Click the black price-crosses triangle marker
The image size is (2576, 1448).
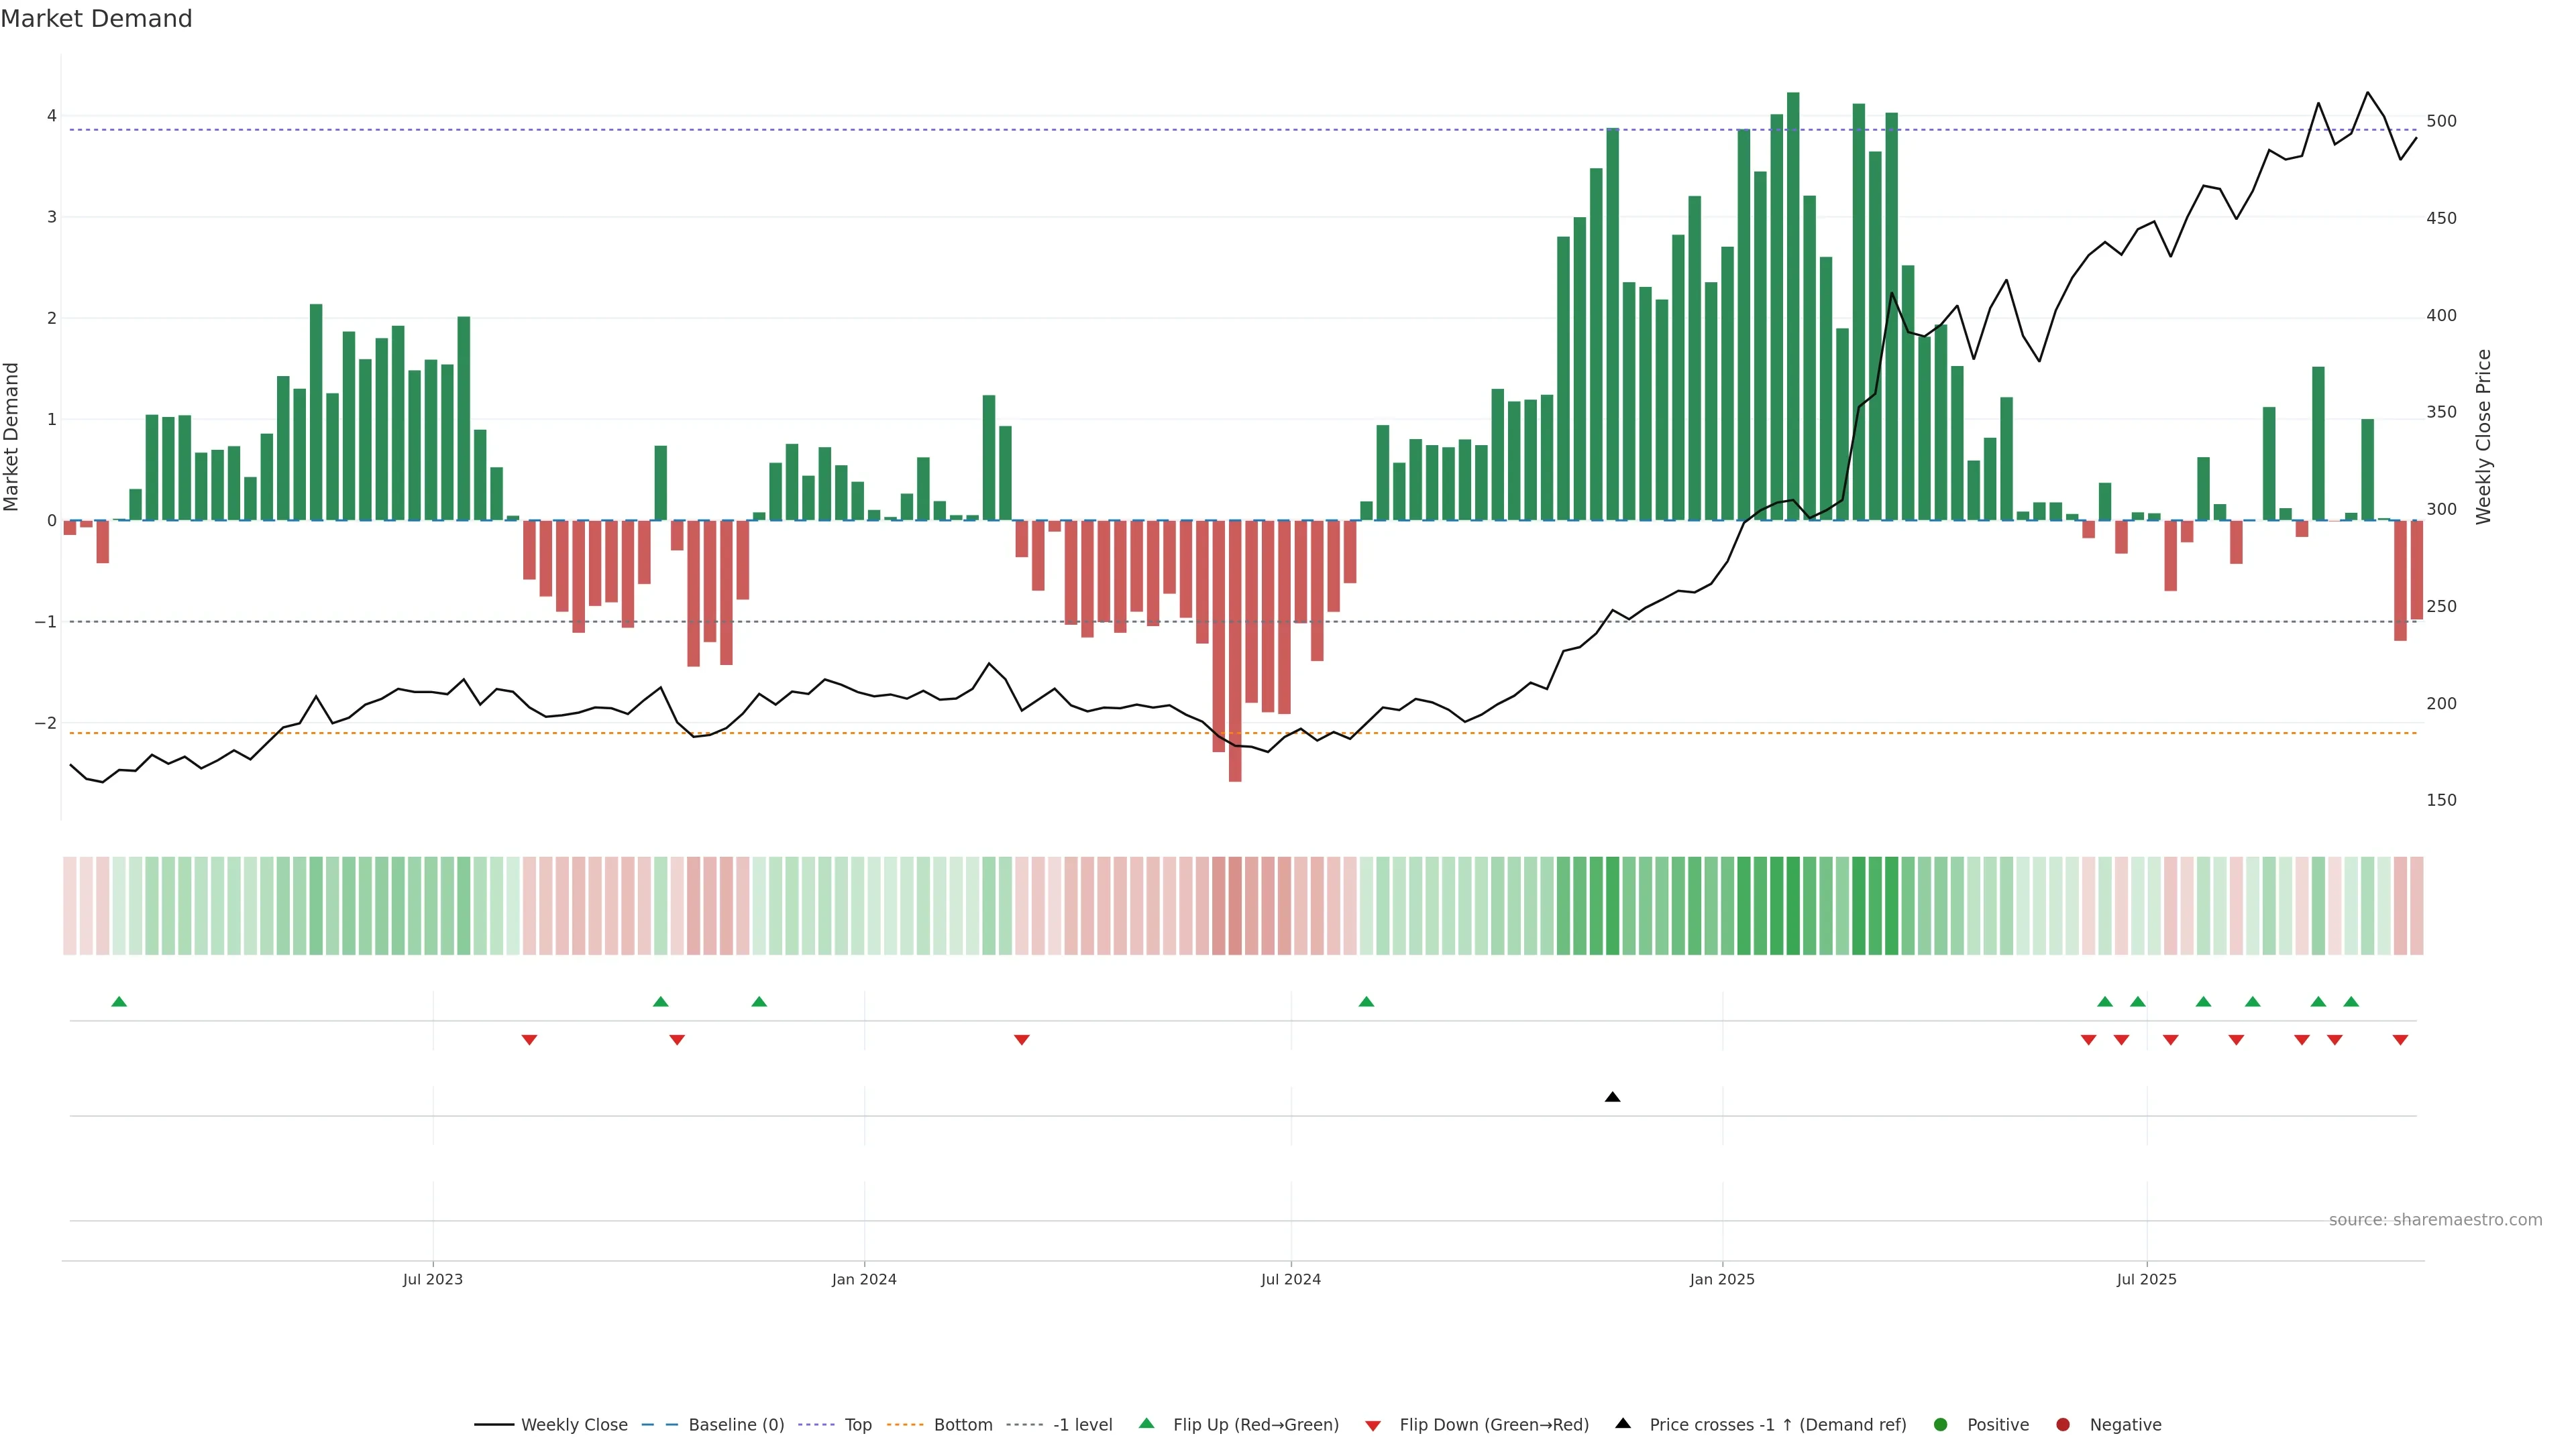tap(1612, 1097)
